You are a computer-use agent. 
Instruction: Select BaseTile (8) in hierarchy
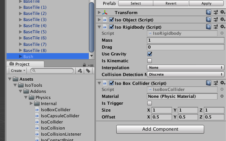pyautogui.click(x=35, y=50)
